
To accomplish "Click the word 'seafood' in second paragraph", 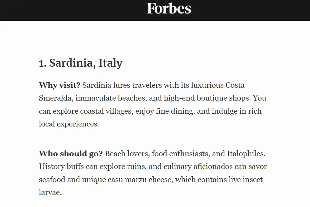I will click(52, 180).
